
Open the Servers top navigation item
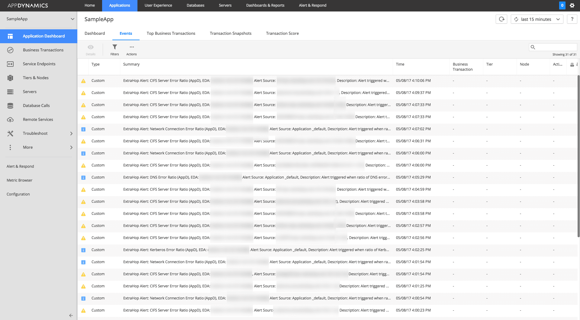coord(225,5)
